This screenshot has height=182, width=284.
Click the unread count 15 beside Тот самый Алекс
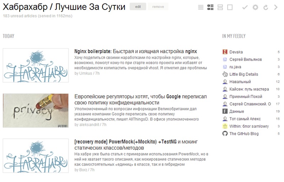(278, 119)
